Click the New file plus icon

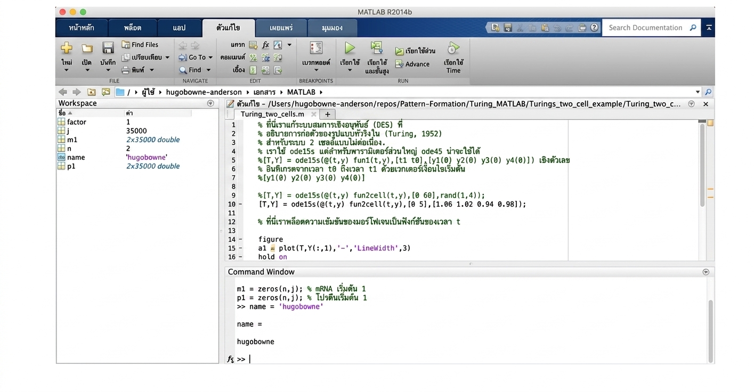pyautogui.click(x=67, y=48)
